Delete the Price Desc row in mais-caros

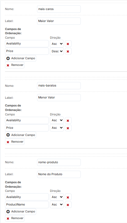coord(68,51)
